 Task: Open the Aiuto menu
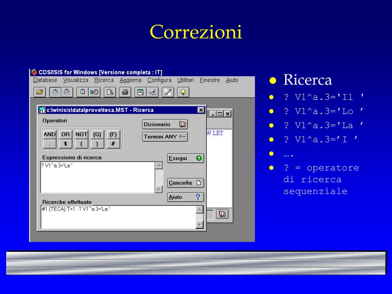(x=232, y=80)
